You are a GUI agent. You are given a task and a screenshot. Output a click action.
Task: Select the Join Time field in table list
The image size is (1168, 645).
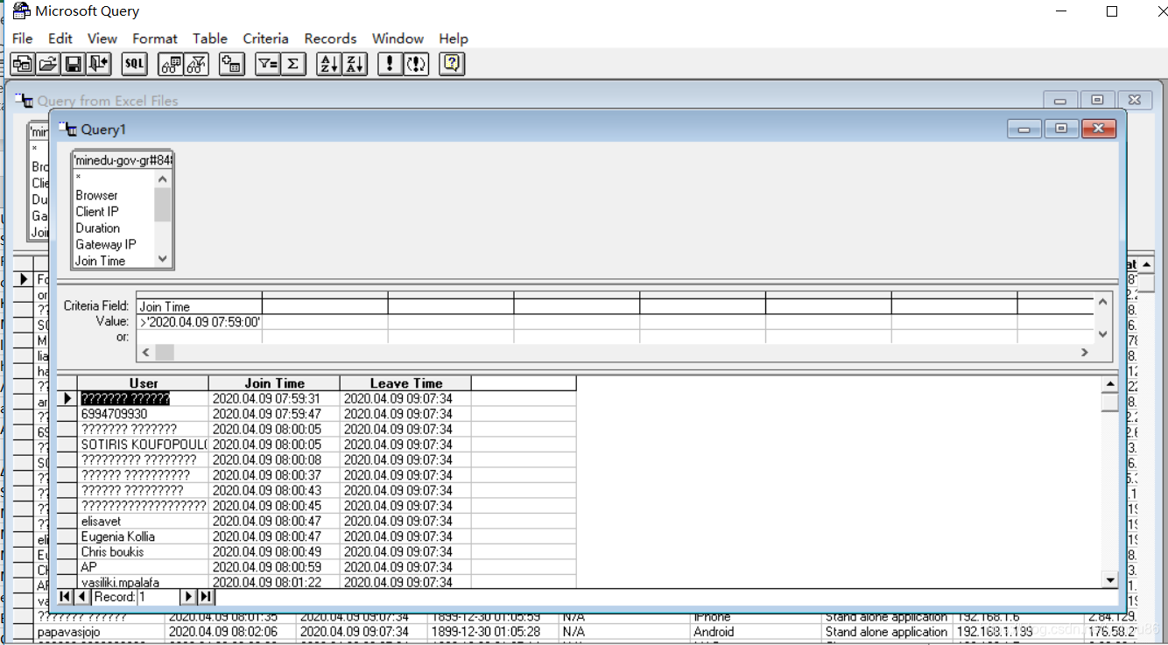click(x=100, y=261)
